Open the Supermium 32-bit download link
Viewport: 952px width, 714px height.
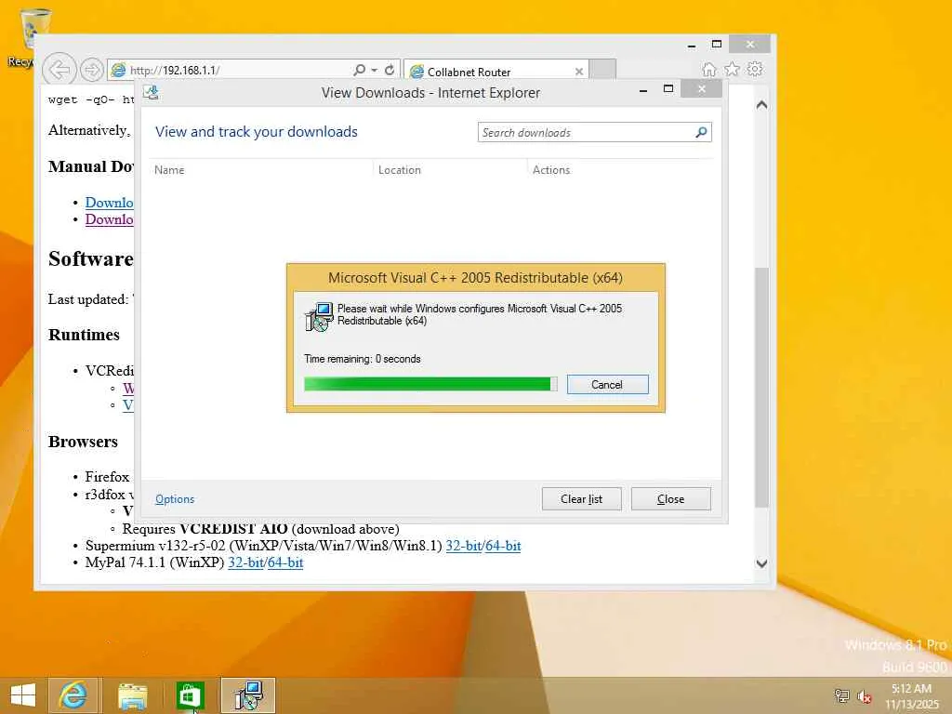pyautogui.click(x=463, y=545)
